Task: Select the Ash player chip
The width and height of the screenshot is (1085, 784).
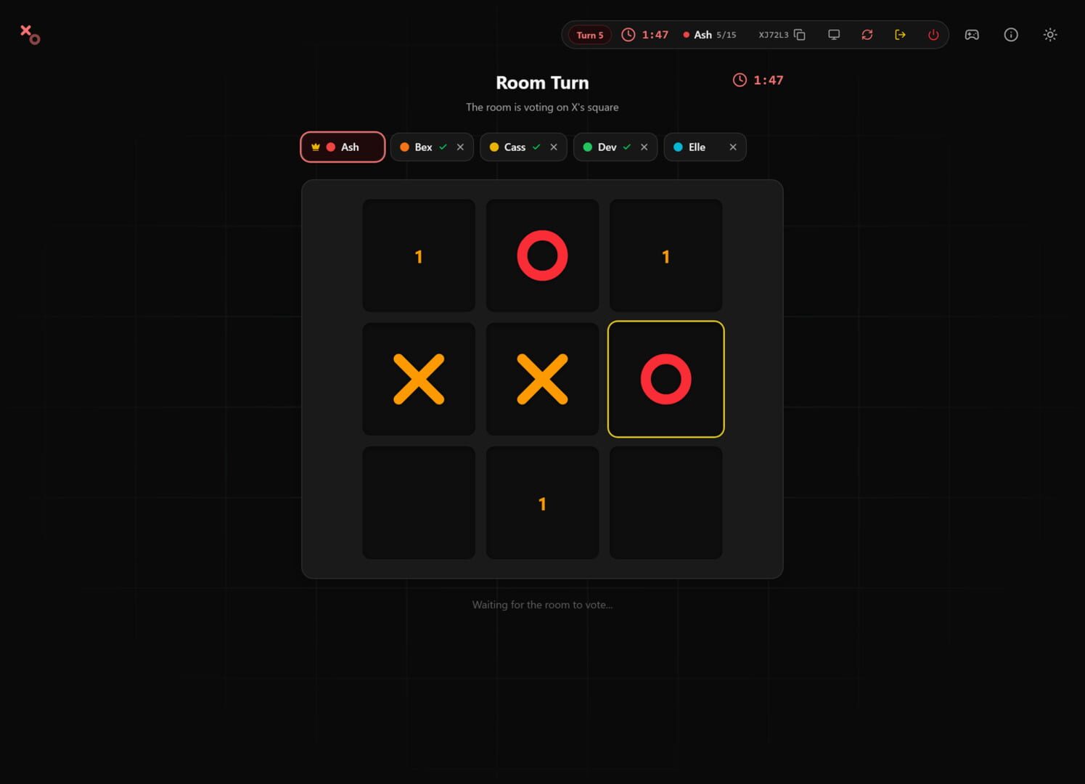Action: coord(343,147)
